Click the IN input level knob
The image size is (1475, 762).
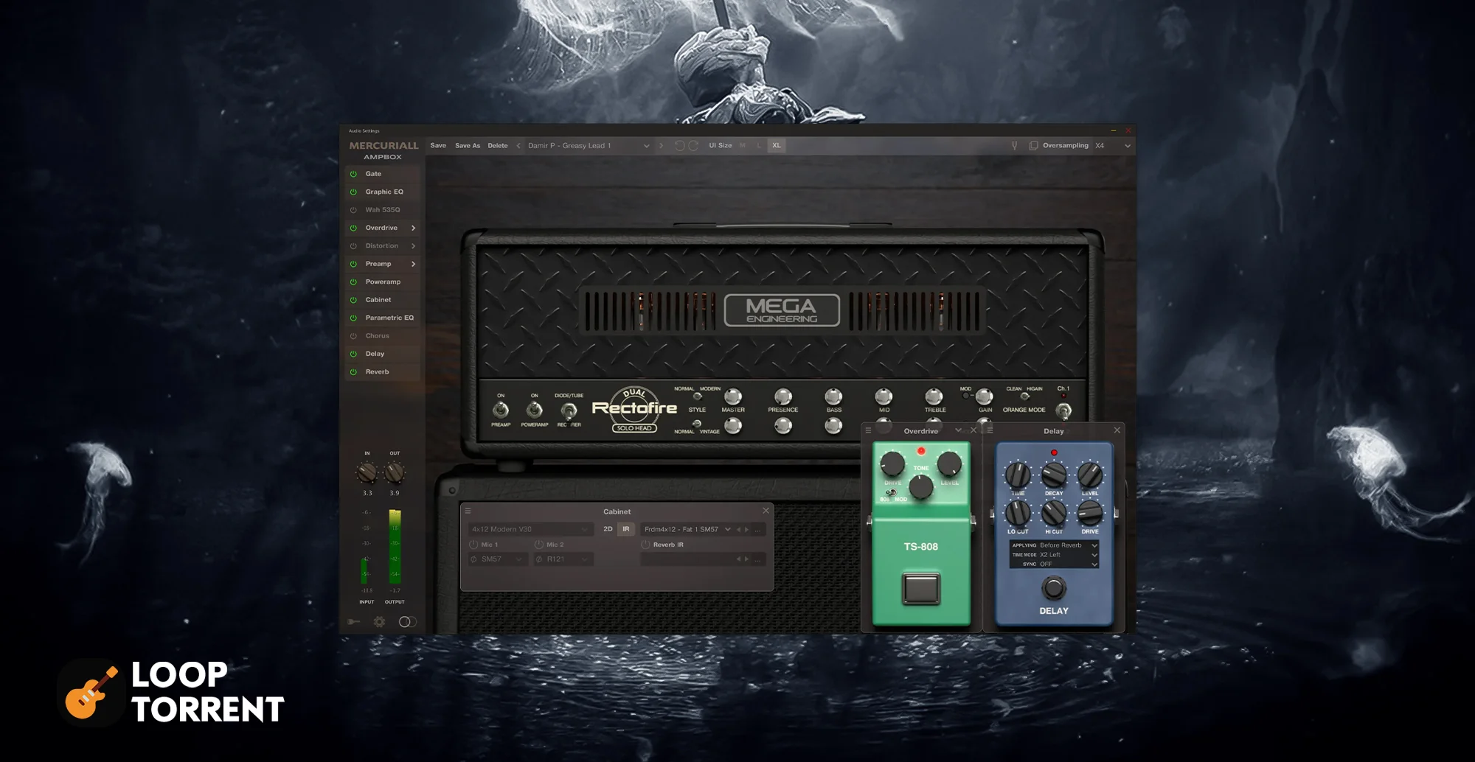coord(367,472)
